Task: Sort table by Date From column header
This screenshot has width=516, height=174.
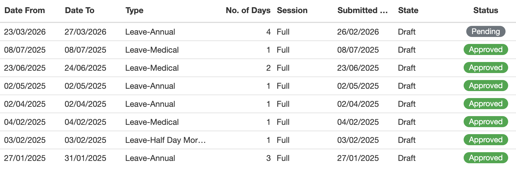Action: [x=25, y=10]
